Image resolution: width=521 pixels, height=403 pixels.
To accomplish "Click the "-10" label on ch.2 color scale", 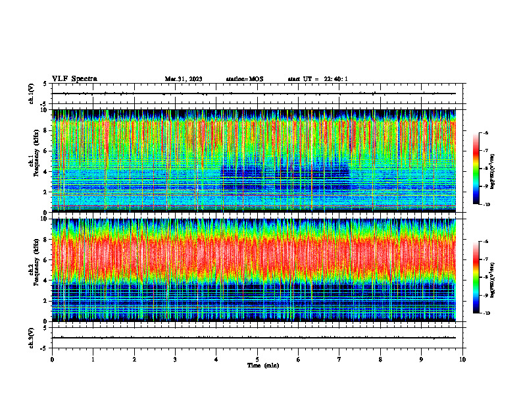I will pos(487,313).
